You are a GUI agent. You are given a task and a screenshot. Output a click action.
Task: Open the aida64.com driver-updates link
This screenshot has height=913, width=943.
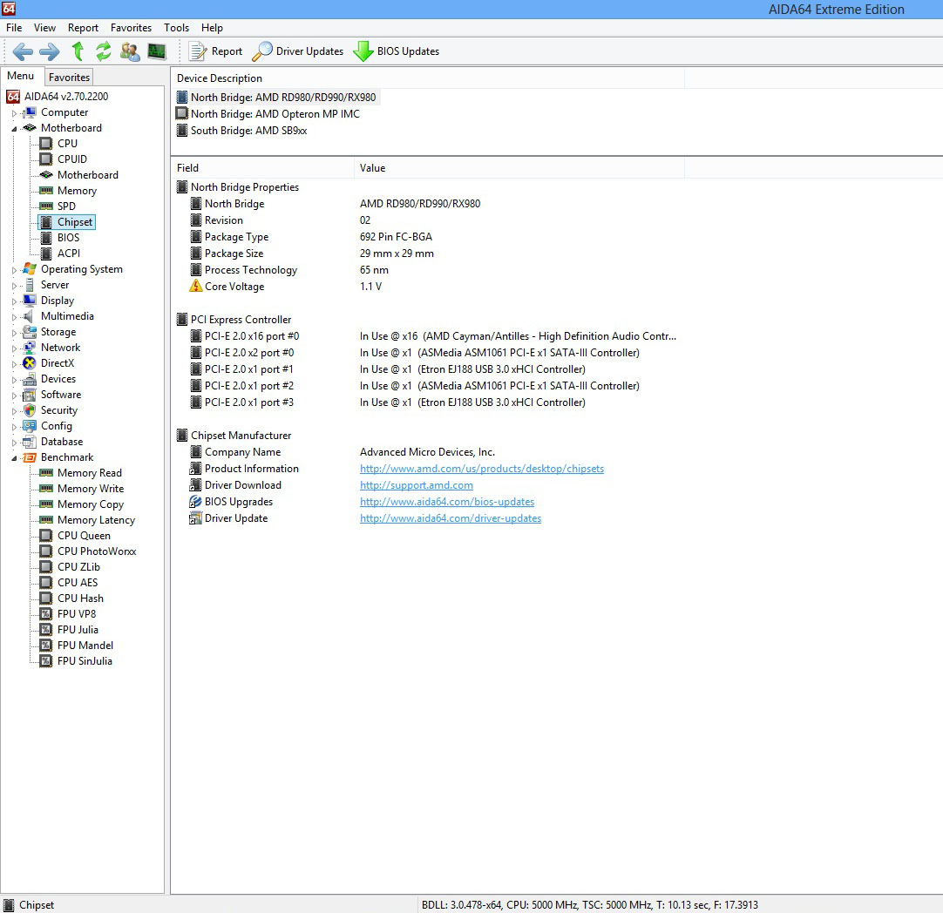coord(451,518)
